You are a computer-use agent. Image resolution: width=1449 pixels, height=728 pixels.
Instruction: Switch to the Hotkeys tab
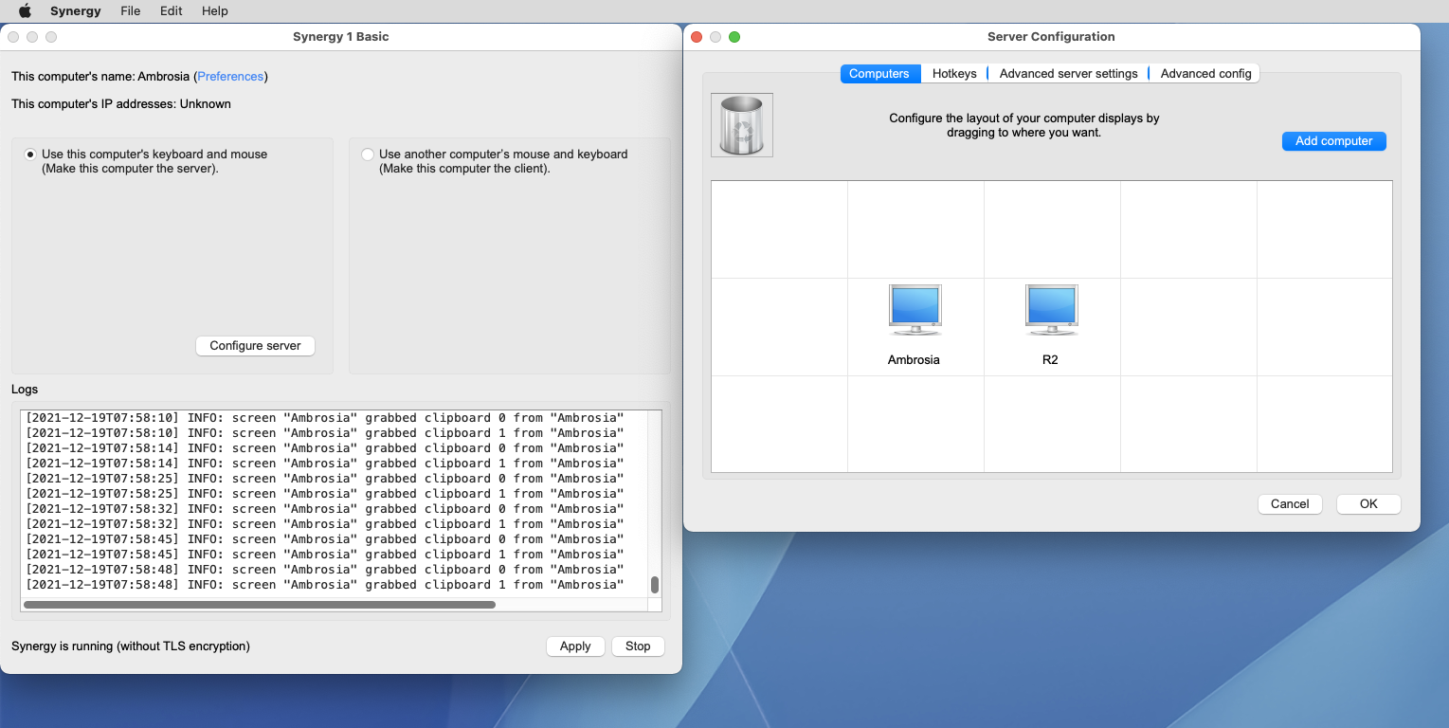(x=954, y=74)
